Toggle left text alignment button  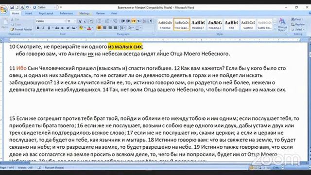99,28
